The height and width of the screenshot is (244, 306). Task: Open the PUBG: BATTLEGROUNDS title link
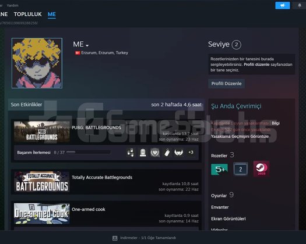click(x=96, y=128)
